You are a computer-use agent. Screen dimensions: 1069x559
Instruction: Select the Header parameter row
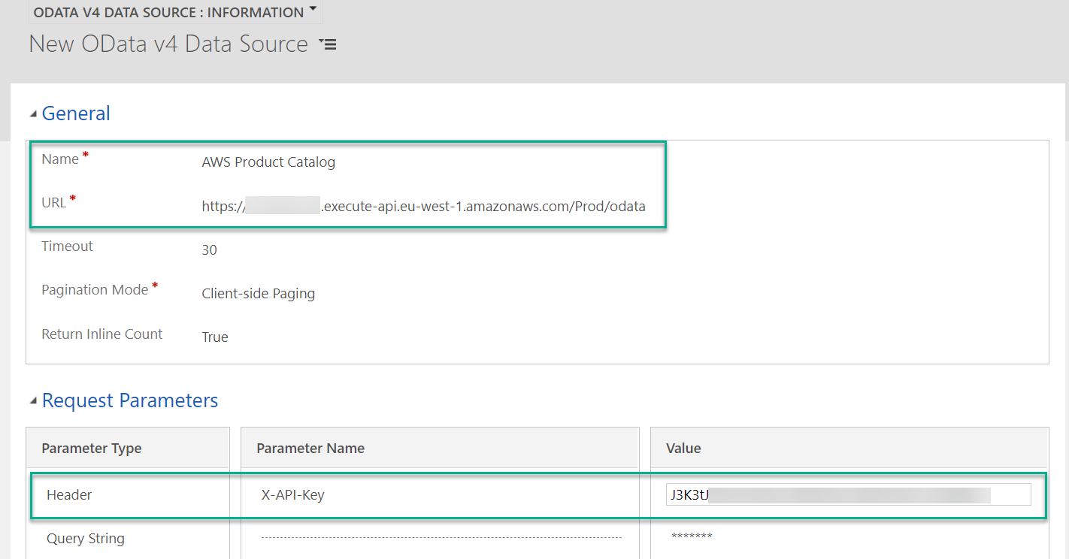pos(69,494)
